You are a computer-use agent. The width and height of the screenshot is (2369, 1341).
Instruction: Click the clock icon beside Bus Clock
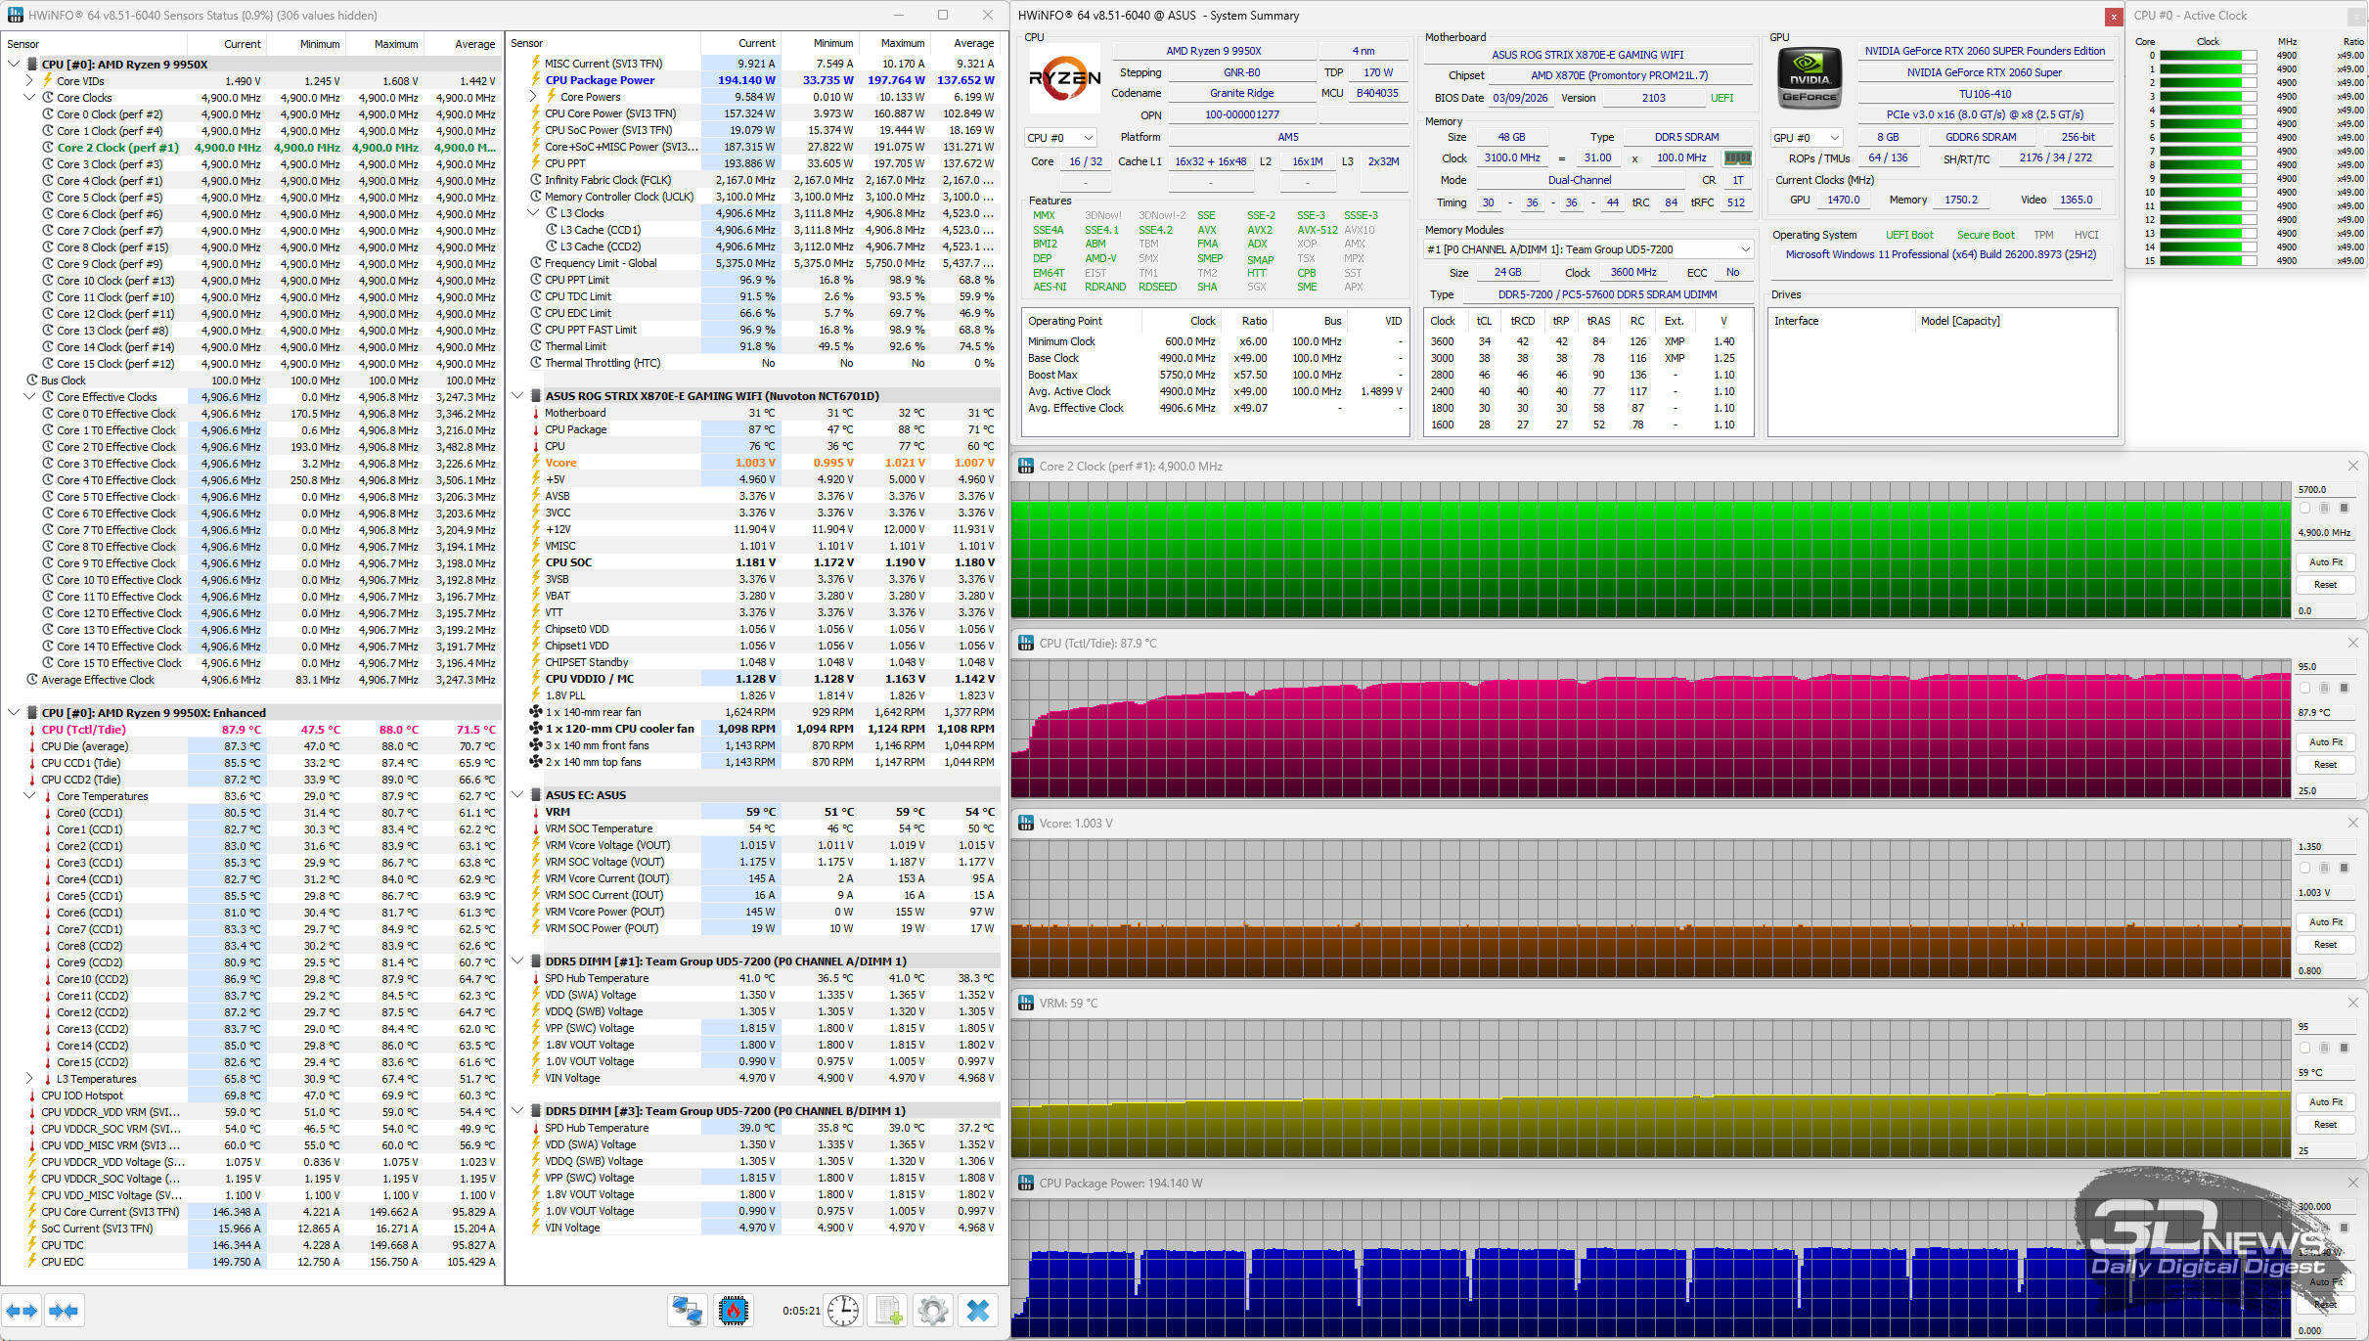tap(32, 380)
